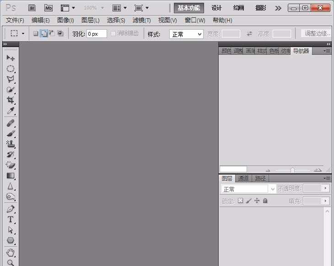Select the Sharpen tool
334x266 pixels.
point(11,186)
